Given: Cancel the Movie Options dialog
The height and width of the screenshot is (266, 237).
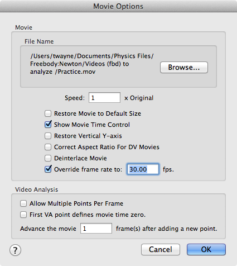Looking at the screenshot, I should (x=161, y=250).
